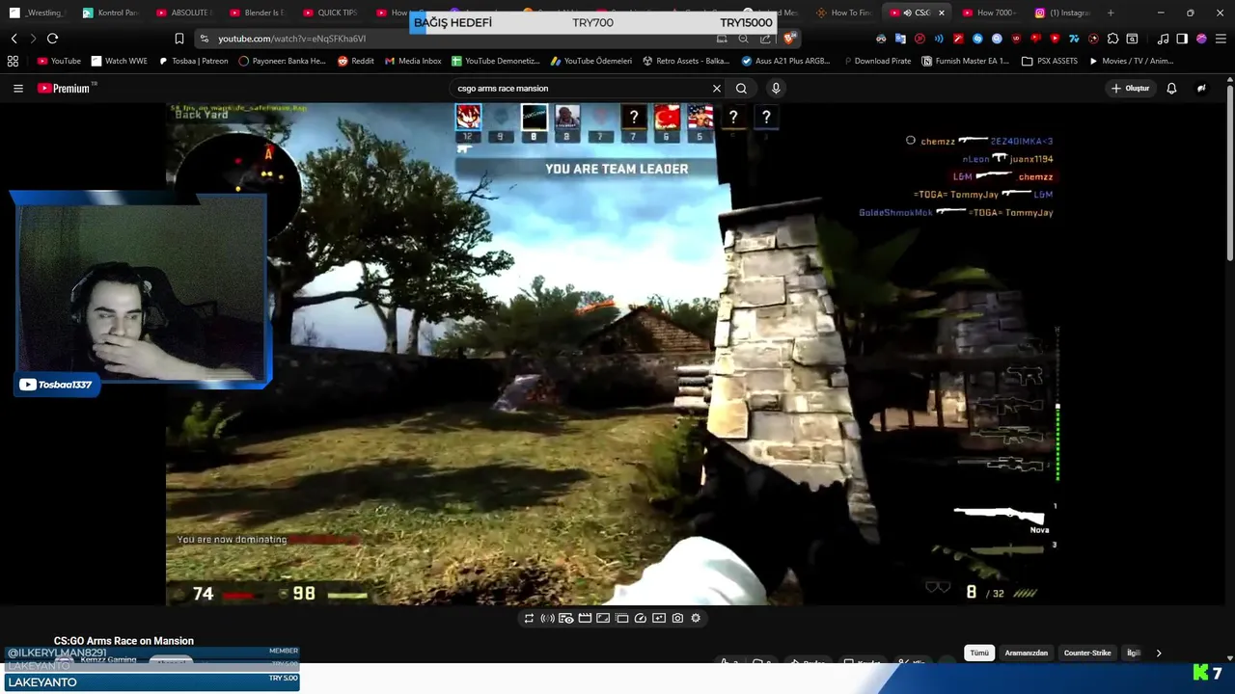Select the Aramanızdan filter chip
Viewport: 1235px width, 694px height.
[1026, 653]
